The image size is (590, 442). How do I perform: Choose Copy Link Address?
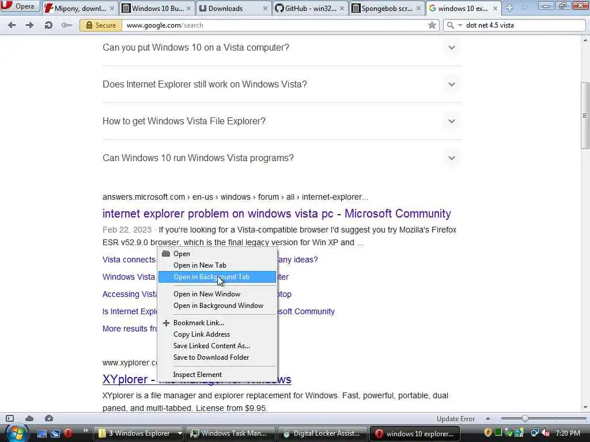(217, 334)
